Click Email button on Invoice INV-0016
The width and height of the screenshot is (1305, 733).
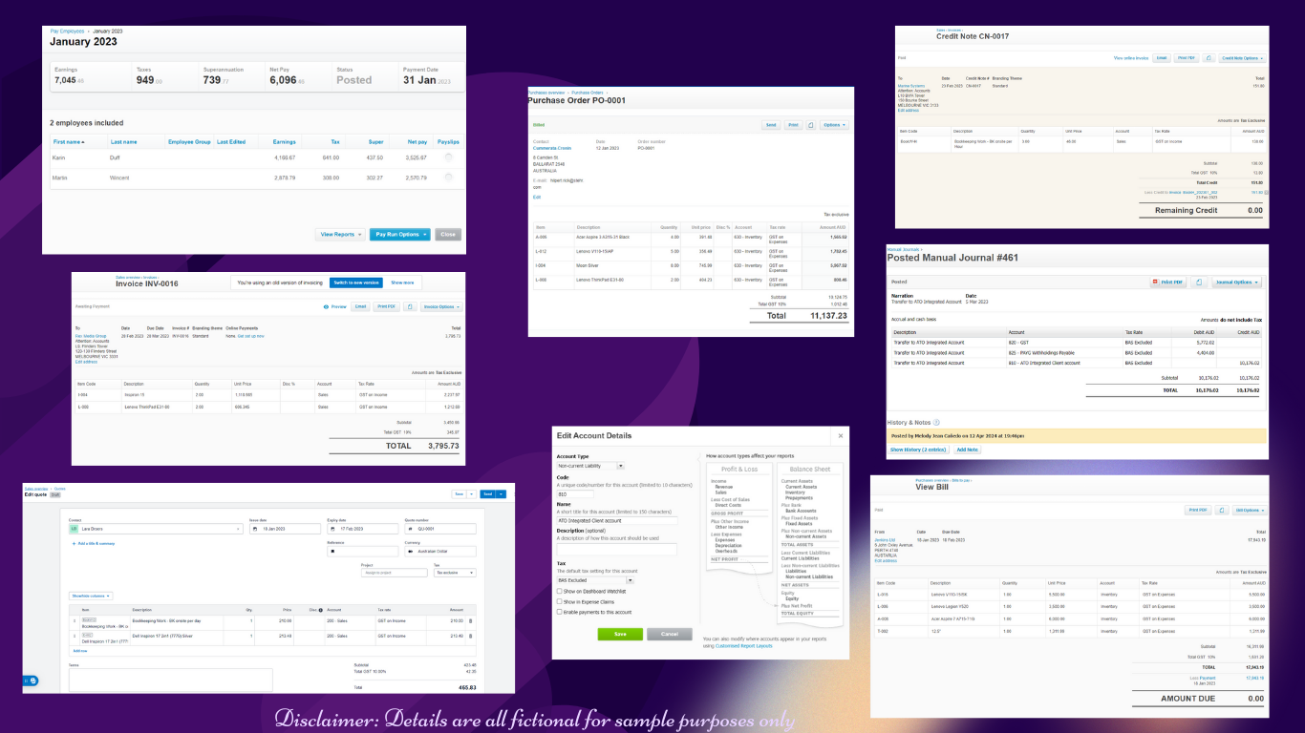coord(359,307)
